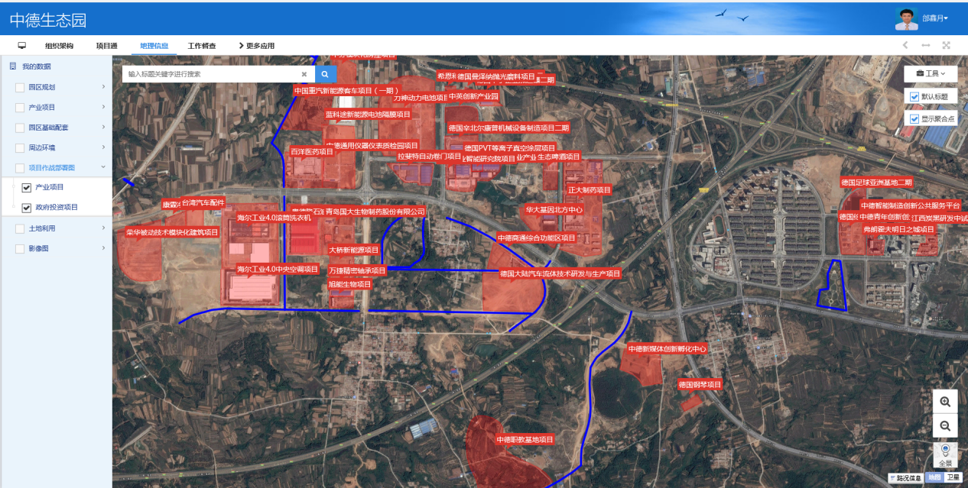968x488 pixels.
Task: Click the map zoom-out magnifier
Action: point(945,426)
